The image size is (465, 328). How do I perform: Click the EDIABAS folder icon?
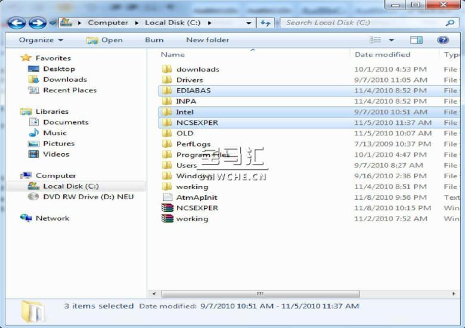[168, 91]
